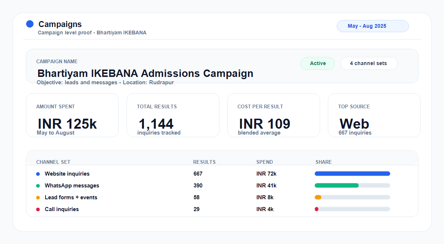Viewport: 444px width, 244px height.
Task: Click the inquiries tracked caption
Action: pyautogui.click(x=159, y=133)
